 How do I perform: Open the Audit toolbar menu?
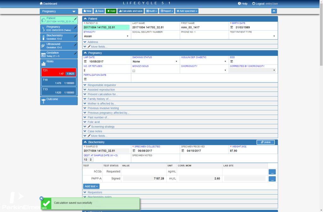click(x=151, y=11)
